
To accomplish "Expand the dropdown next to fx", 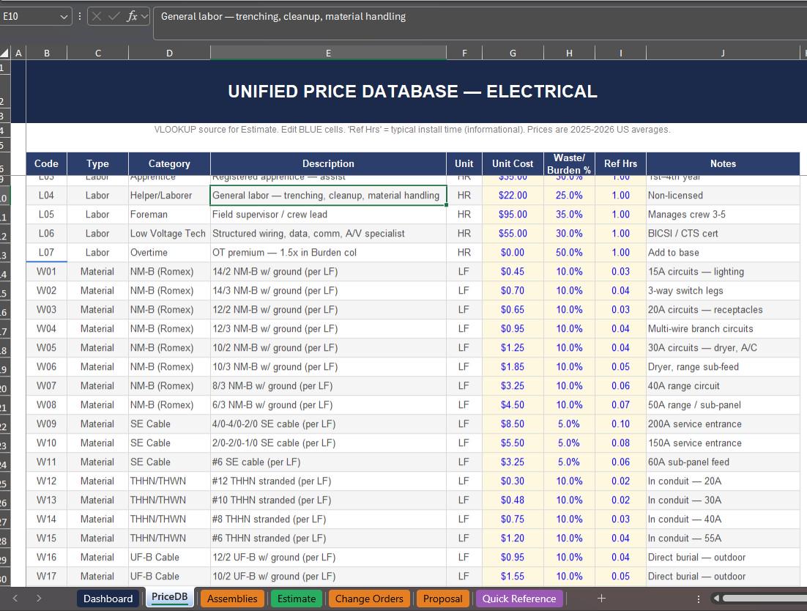I will click(144, 16).
